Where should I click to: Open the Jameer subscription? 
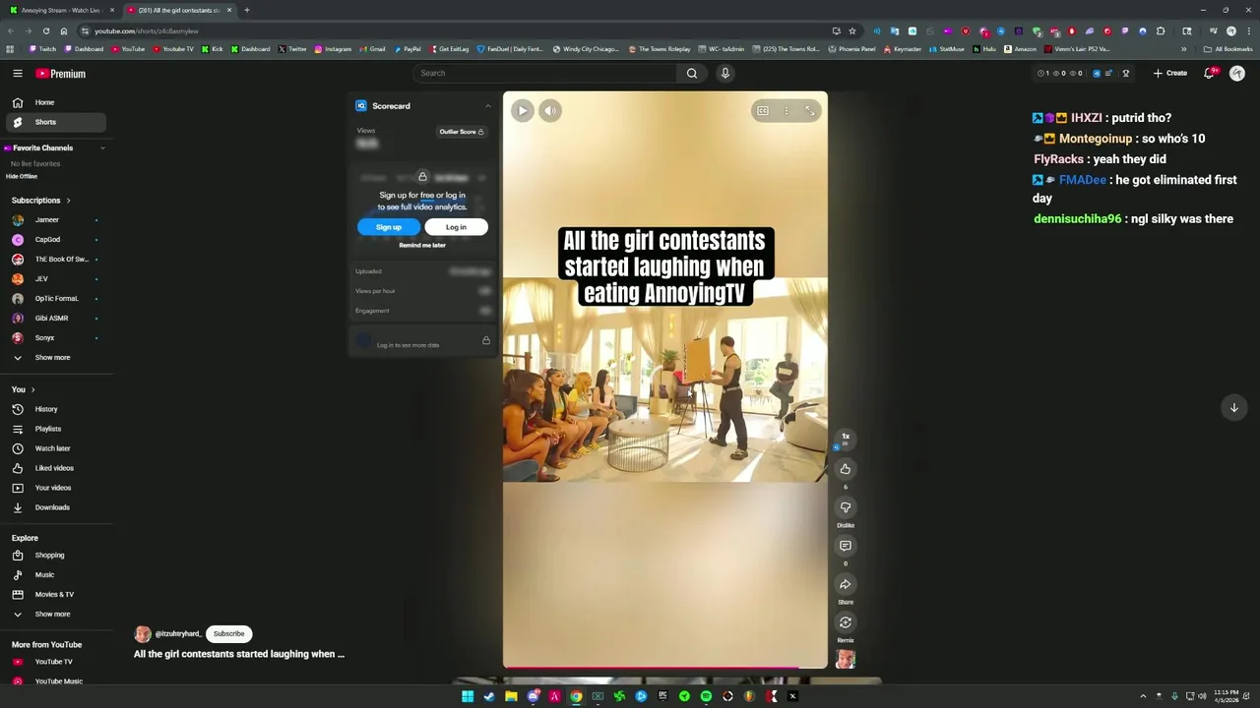point(56,220)
